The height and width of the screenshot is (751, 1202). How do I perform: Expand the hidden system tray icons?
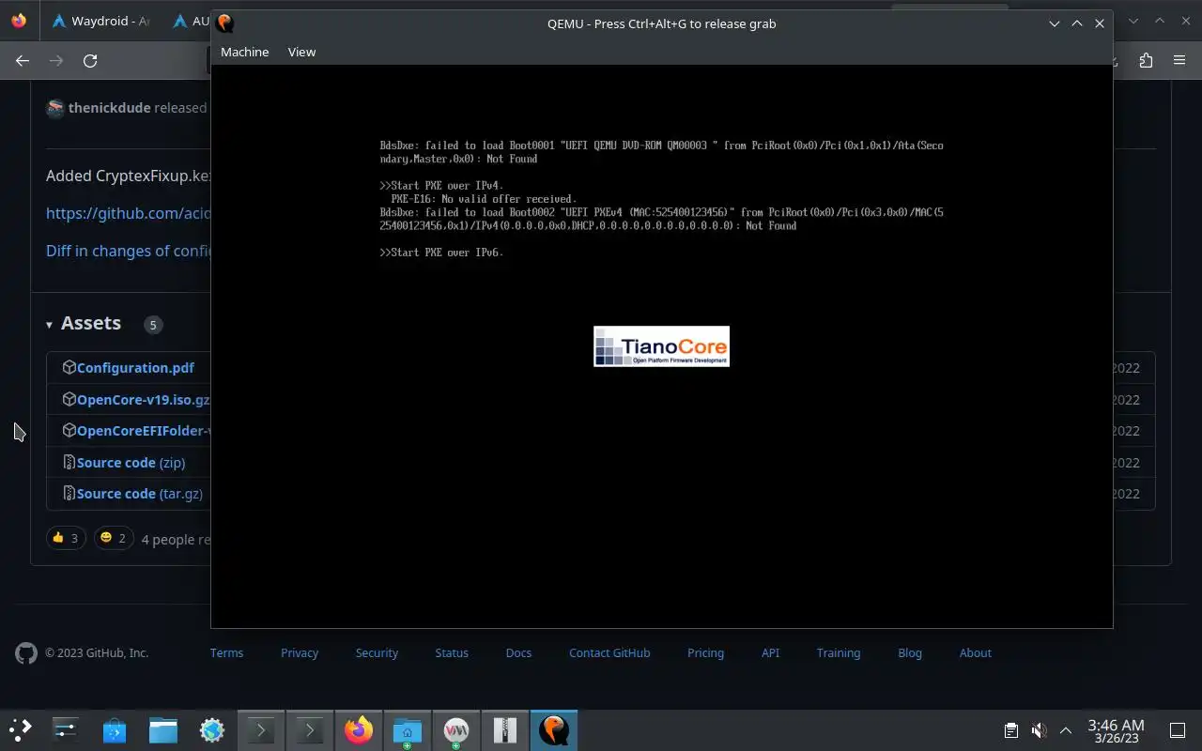click(1066, 730)
